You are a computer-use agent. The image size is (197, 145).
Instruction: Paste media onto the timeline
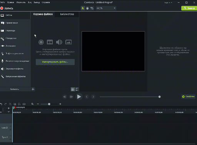pyautogui.click(x=19, y=104)
